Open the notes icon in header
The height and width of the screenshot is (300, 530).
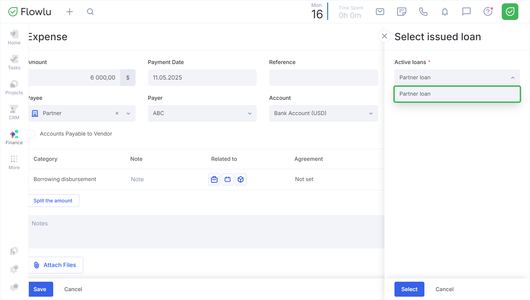click(401, 12)
